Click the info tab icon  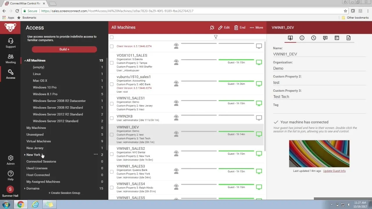pyautogui.click(x=302, y=38)
